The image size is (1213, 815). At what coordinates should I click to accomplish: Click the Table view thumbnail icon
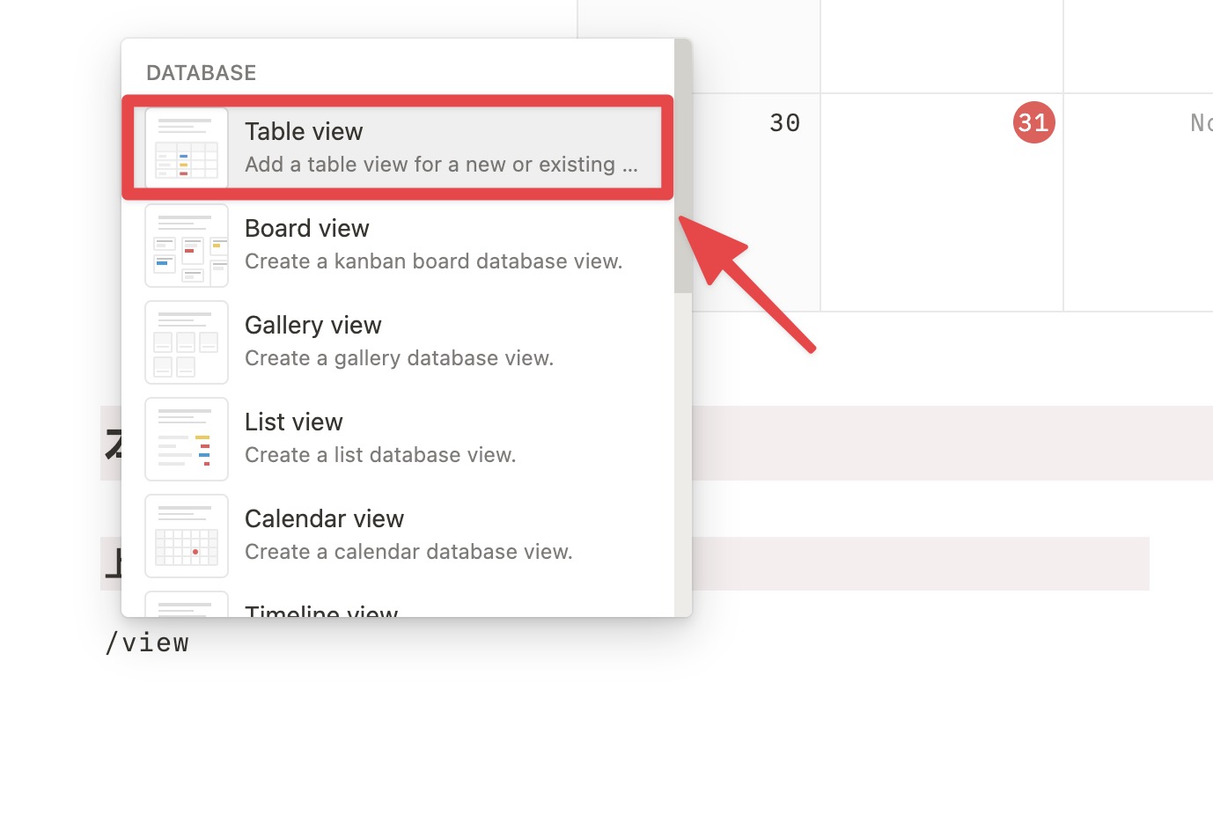[x=187, y=148]
